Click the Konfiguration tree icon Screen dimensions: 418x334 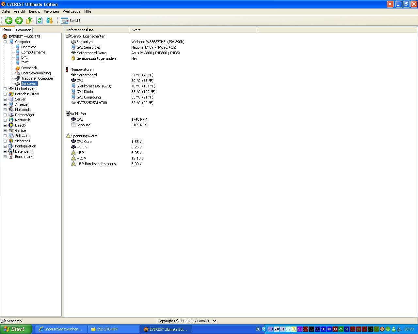(x=11, y=146)
